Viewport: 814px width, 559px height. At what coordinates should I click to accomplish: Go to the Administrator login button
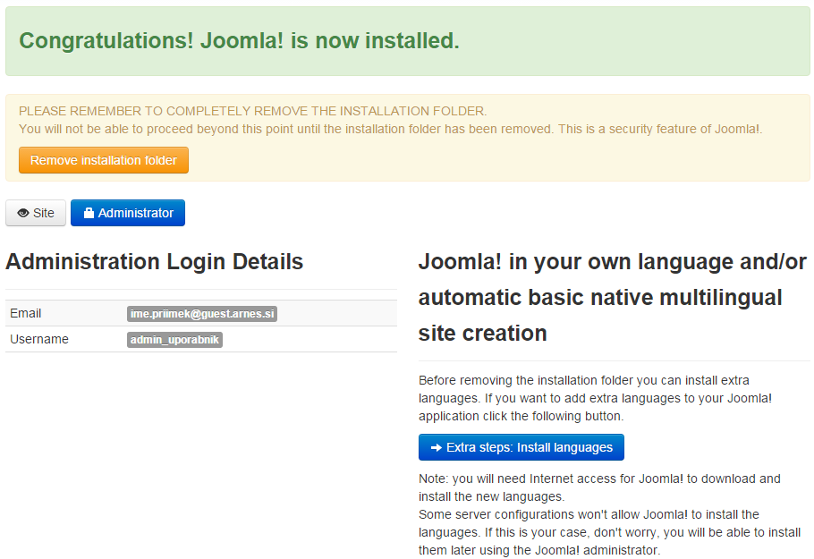coord(128,214)
